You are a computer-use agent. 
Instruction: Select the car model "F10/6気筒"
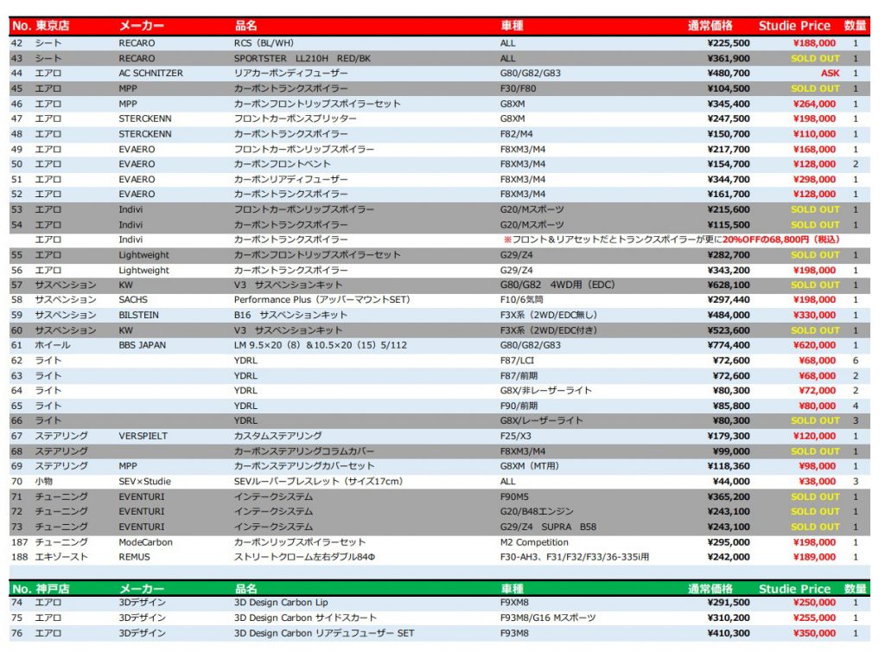[x=521, y=300]
